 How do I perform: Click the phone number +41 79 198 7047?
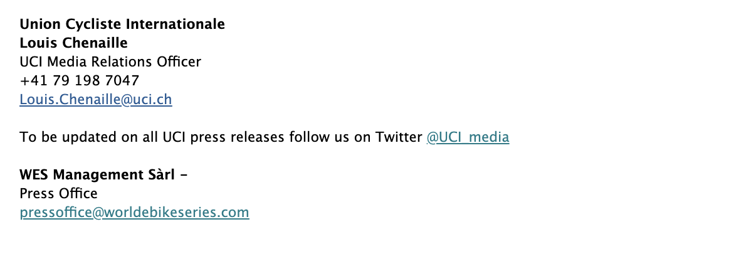point(80,80)
